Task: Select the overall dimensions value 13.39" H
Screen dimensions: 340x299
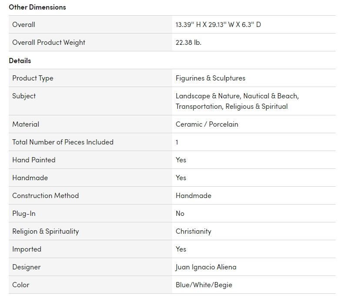Action: point(188,24)
